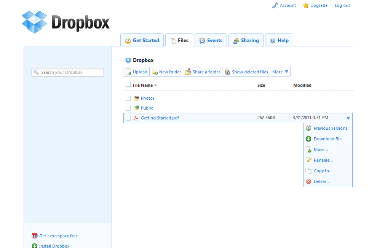Click the gold star Upgrade icon
Viewport: 377px width, 248px height.
[x=305, y=5]
